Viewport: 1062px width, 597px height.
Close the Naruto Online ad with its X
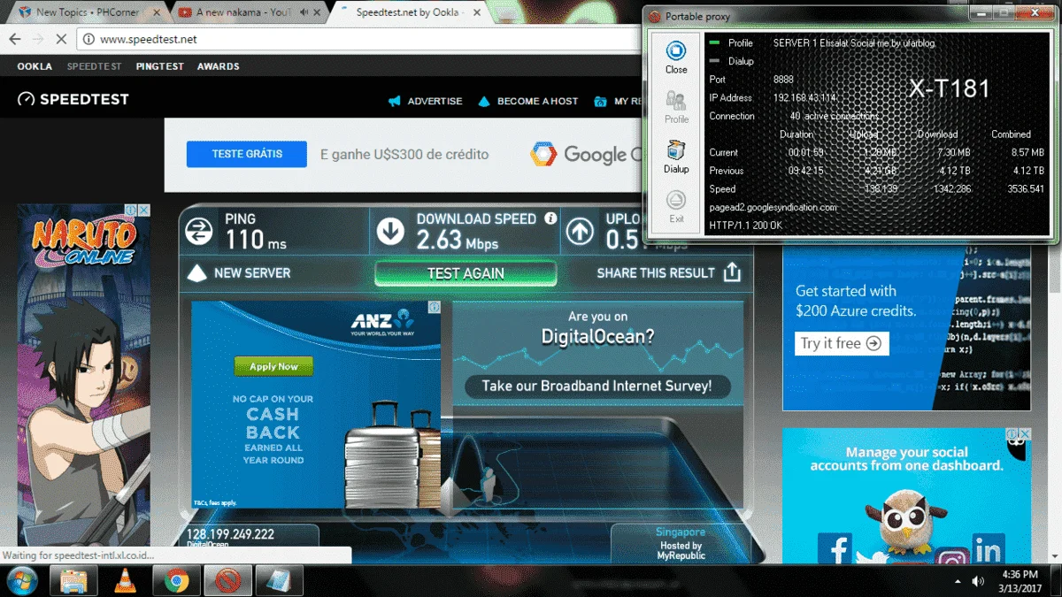tap(143, 210)
